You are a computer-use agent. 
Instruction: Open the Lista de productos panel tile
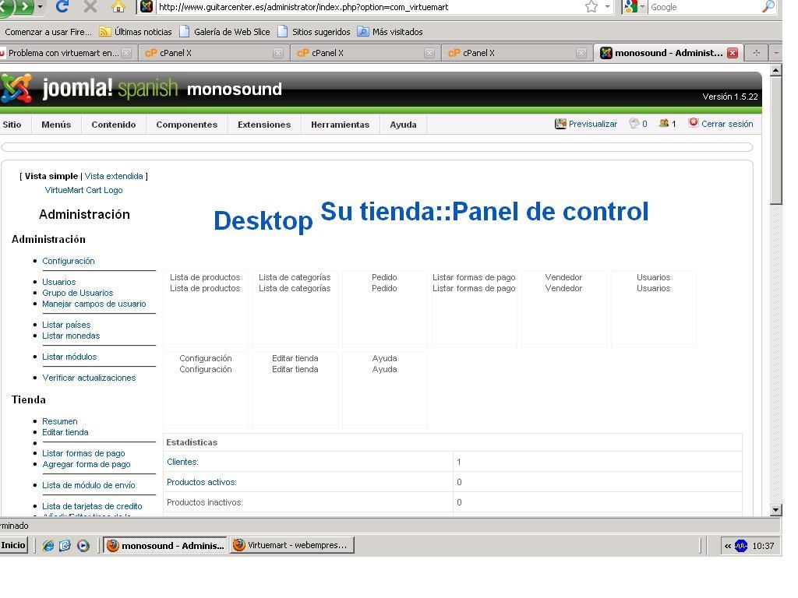point(205,308)
